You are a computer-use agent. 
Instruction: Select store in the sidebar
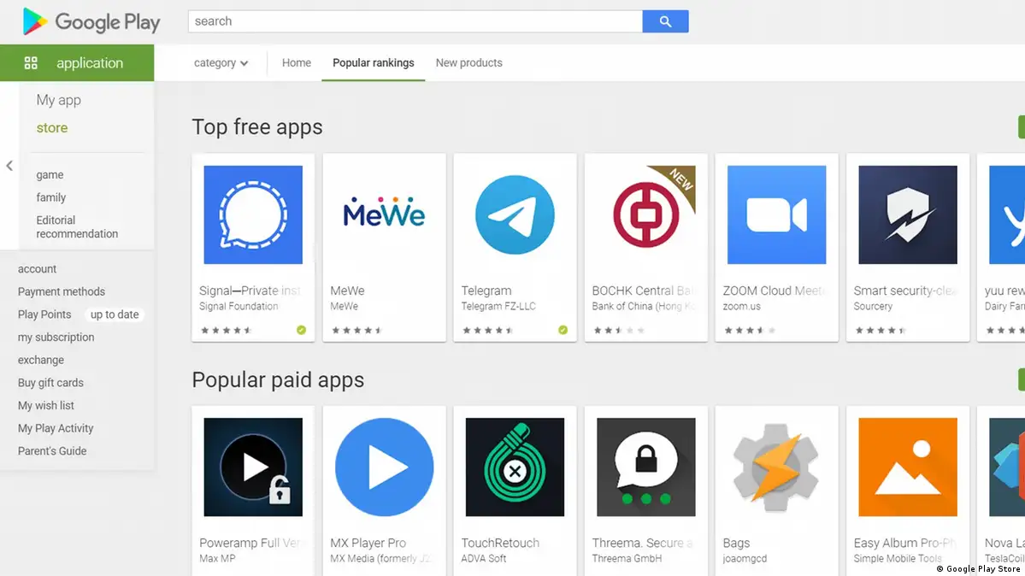tap(51, 127)
